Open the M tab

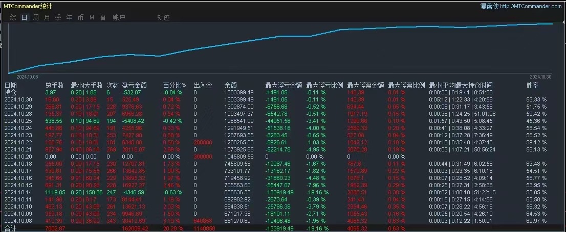[92, 17]
